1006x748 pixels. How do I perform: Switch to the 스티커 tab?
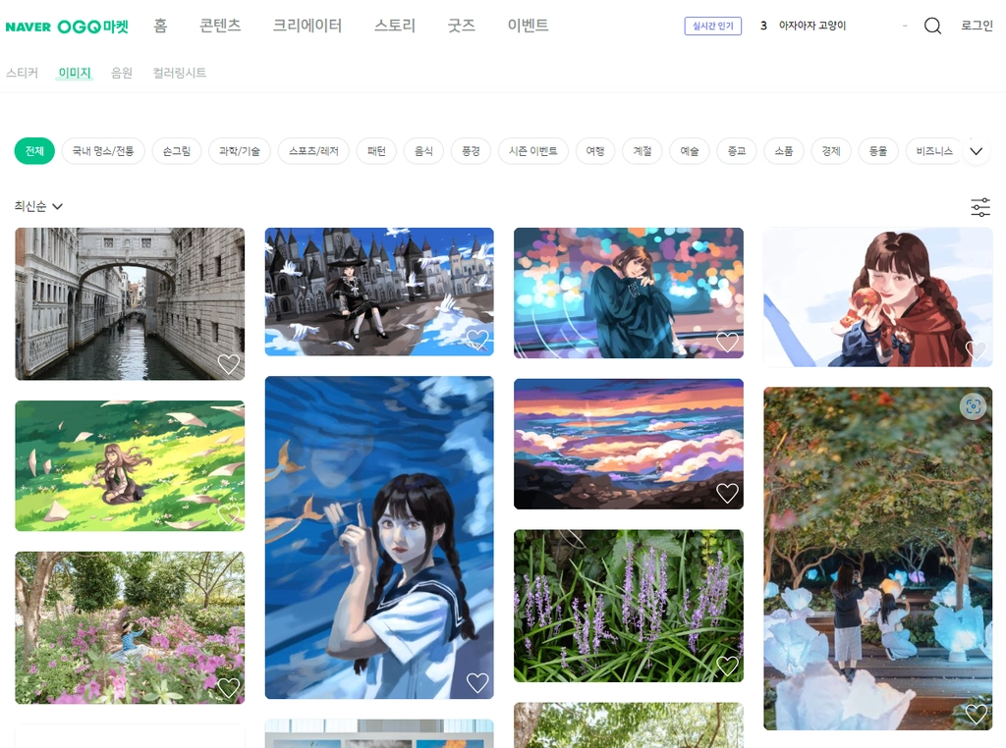[x=23, y=73]
